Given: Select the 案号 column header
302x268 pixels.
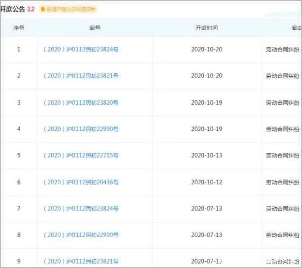Looking at the screenshot, I should [x=95, y=28].
